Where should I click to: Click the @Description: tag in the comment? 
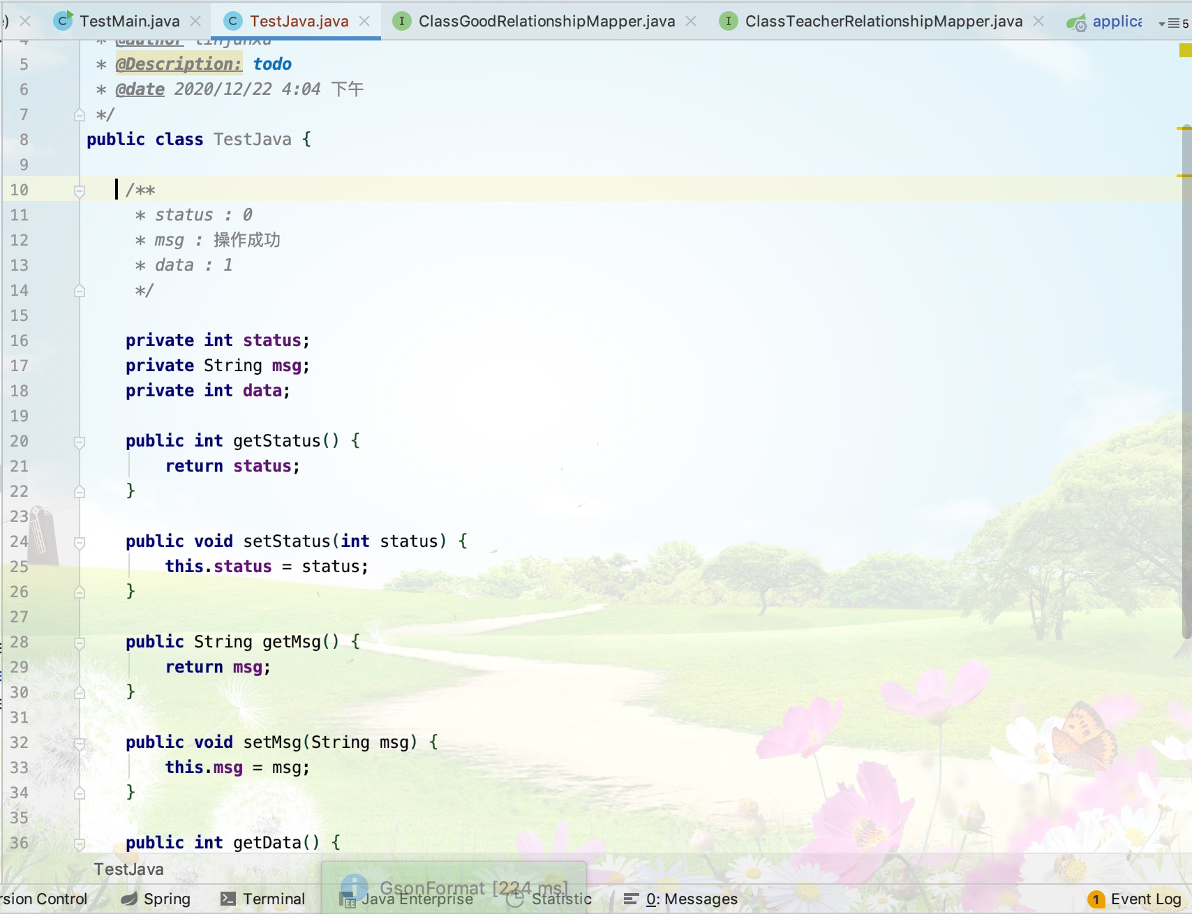tap(179, 64)
